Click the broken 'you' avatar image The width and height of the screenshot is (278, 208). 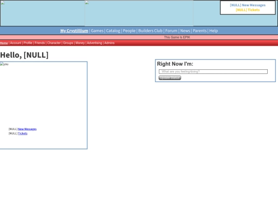pos(4,64)
